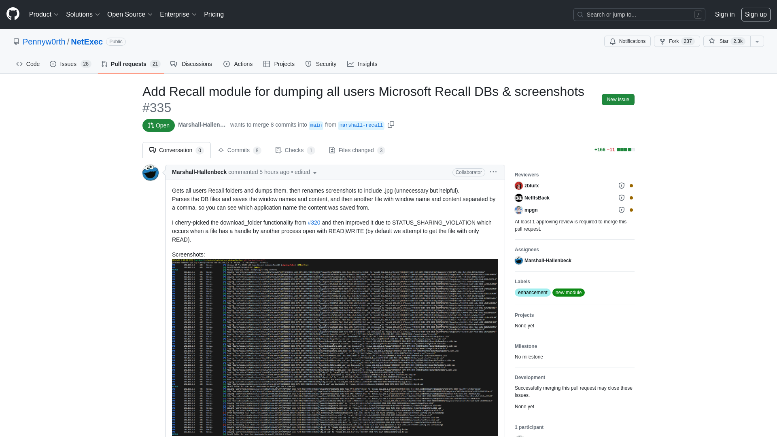The image size is (777, 437).
Task: Open the Discussions tab
Action: coord(191,64)
